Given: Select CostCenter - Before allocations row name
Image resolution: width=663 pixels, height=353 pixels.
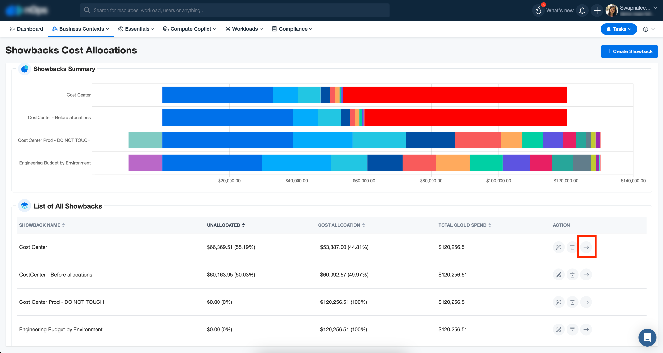Looking at the screenshot, I should click(56, 275).
